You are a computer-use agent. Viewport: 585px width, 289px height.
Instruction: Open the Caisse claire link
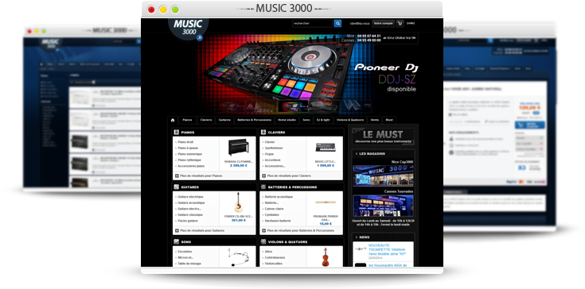click(x=275, y=209)
